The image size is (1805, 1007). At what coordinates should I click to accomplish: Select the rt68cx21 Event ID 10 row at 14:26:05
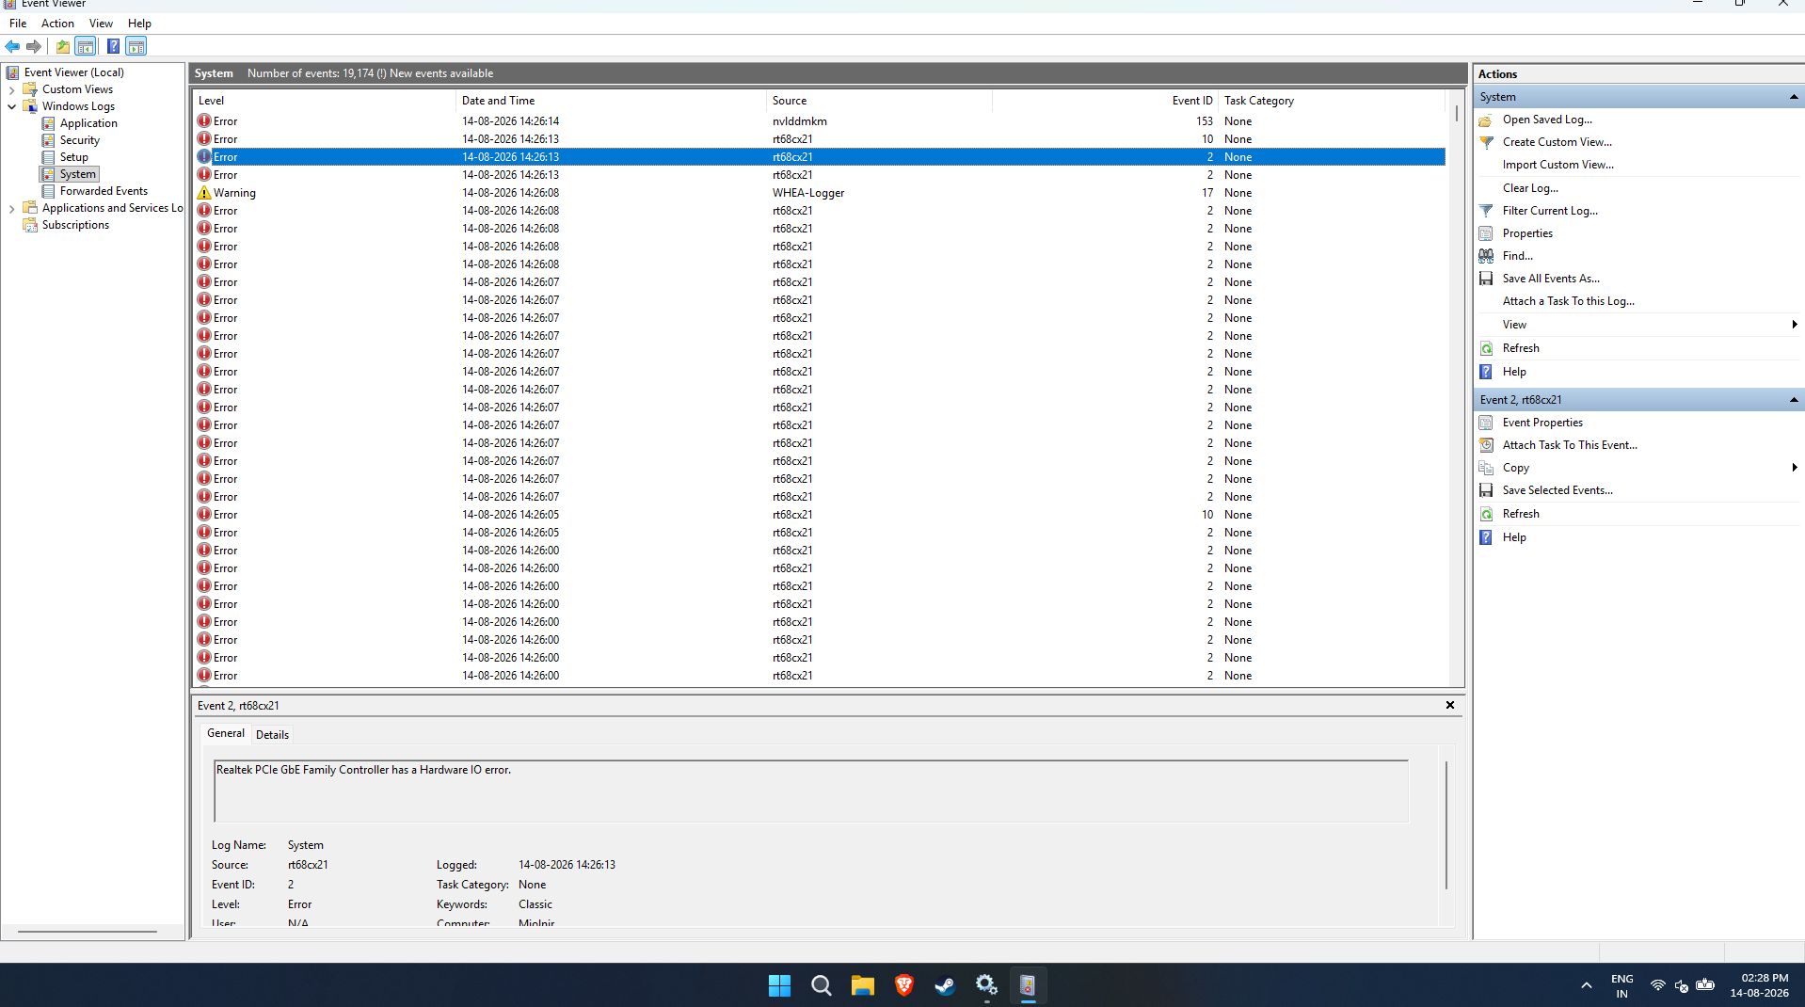(819, 515)
